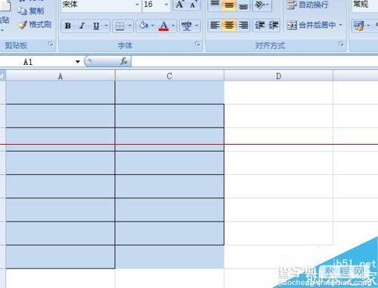Increase font size with large A

tap(180, 5)
